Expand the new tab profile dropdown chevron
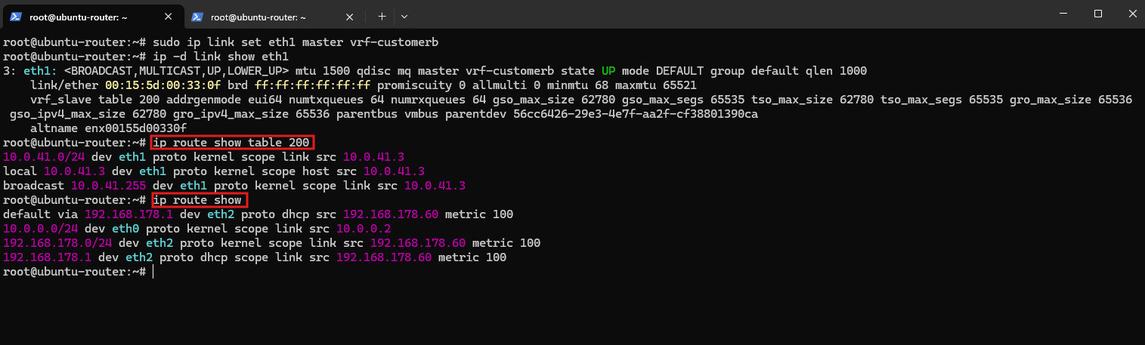The image size is (1145, 345). coord(404,16)
